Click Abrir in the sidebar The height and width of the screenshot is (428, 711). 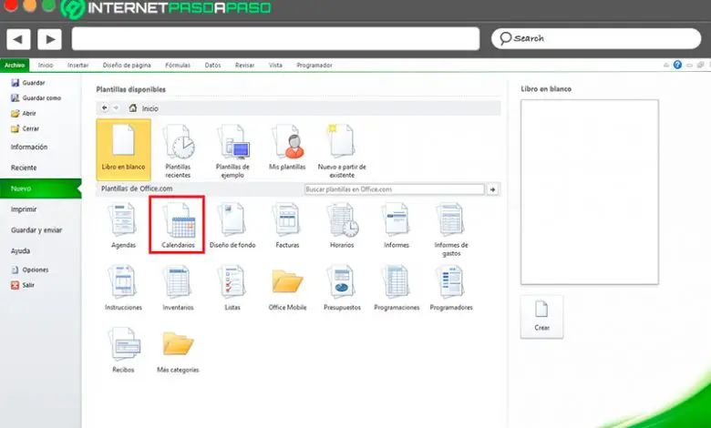24,113
